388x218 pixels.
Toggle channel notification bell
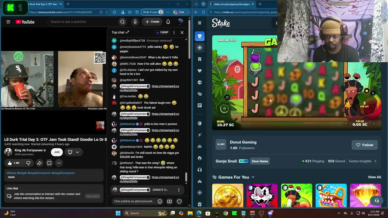70,152
